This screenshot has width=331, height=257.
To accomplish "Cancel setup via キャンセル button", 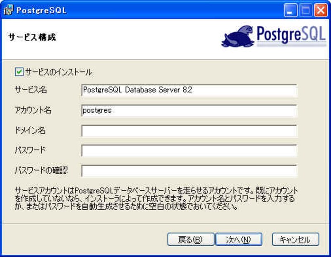I will pos(295,240).
